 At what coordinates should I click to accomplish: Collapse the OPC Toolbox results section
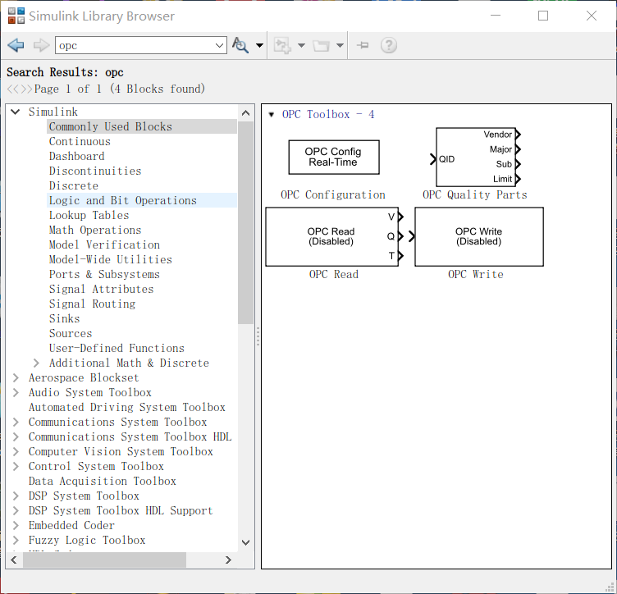(272, 115)
